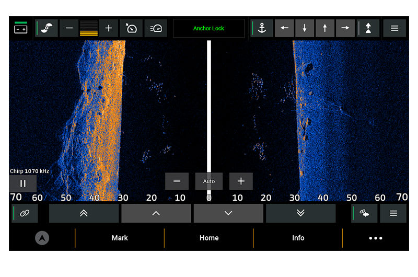Open the top-right hamburger menu
Image resolution: width=418 pixels, height=277 pixels.
point(394,28)
